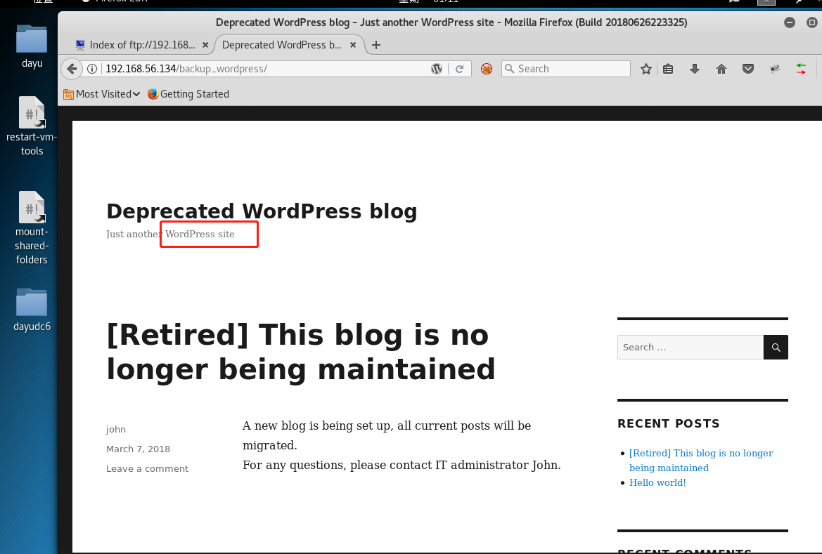Image resolution: width=822 pixels, height=554 pixels.
Task: Close the Deprecated WordPress blog tab
Action: [x=353, y=45]
